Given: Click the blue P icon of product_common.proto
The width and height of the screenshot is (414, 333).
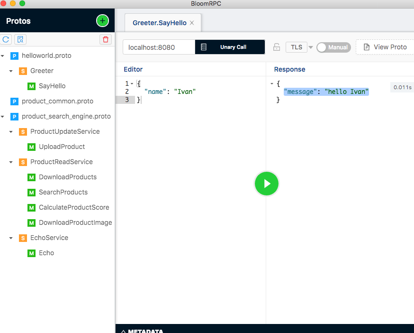Looking at the screenshot, I should coord(14,102).
